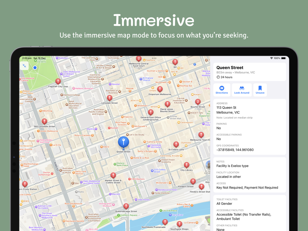The height and width of the screenshot is (231, 308).
Task: Tap the All Gender toilet facilities value
Action: [224, 204]
